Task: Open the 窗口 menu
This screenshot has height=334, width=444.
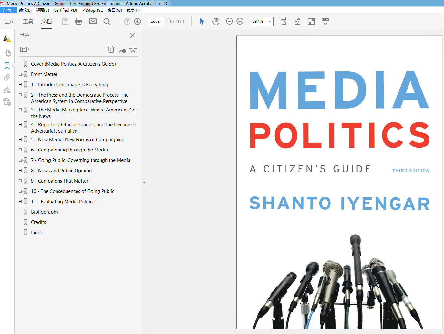Action: pos(115,10)
